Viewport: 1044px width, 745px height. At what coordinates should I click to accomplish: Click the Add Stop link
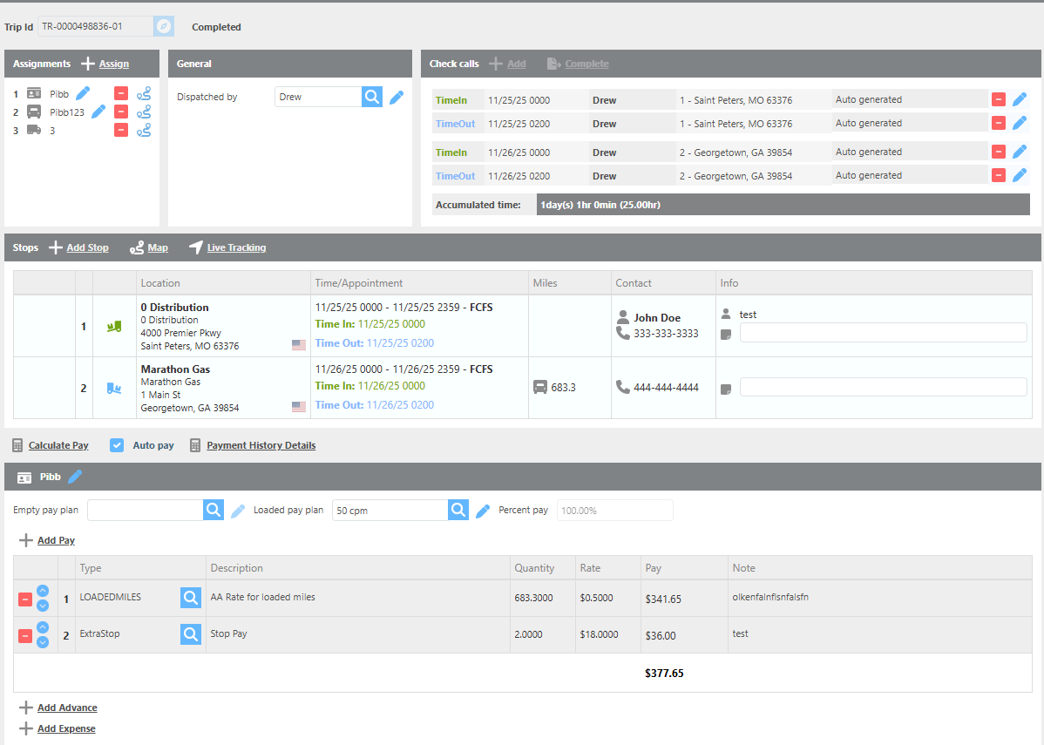87,247
